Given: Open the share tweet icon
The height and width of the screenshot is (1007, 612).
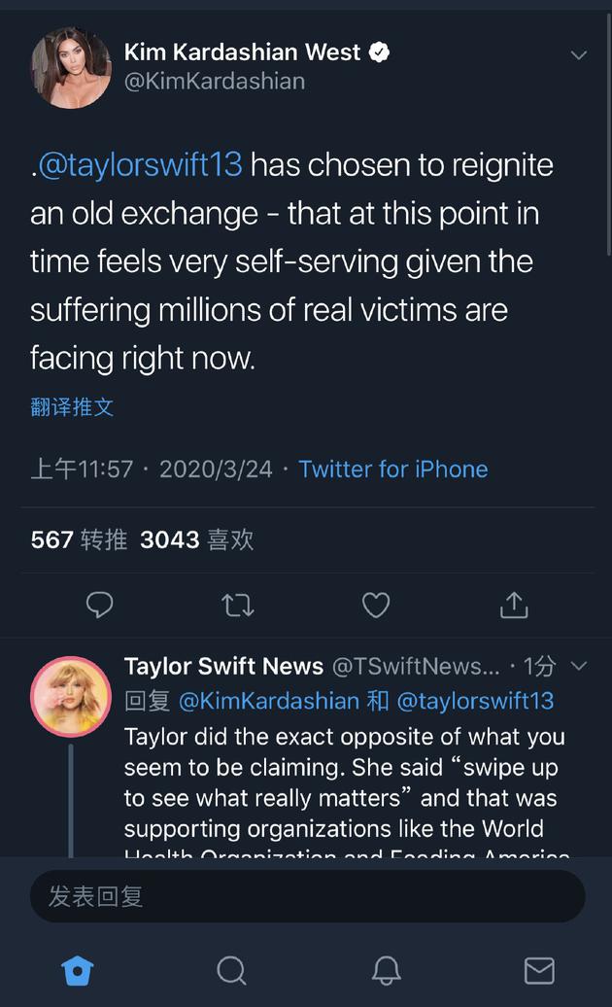Looking at the screenshot, I should 513,606.
